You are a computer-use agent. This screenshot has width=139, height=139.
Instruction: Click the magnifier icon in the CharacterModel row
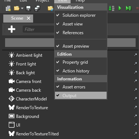135,99
